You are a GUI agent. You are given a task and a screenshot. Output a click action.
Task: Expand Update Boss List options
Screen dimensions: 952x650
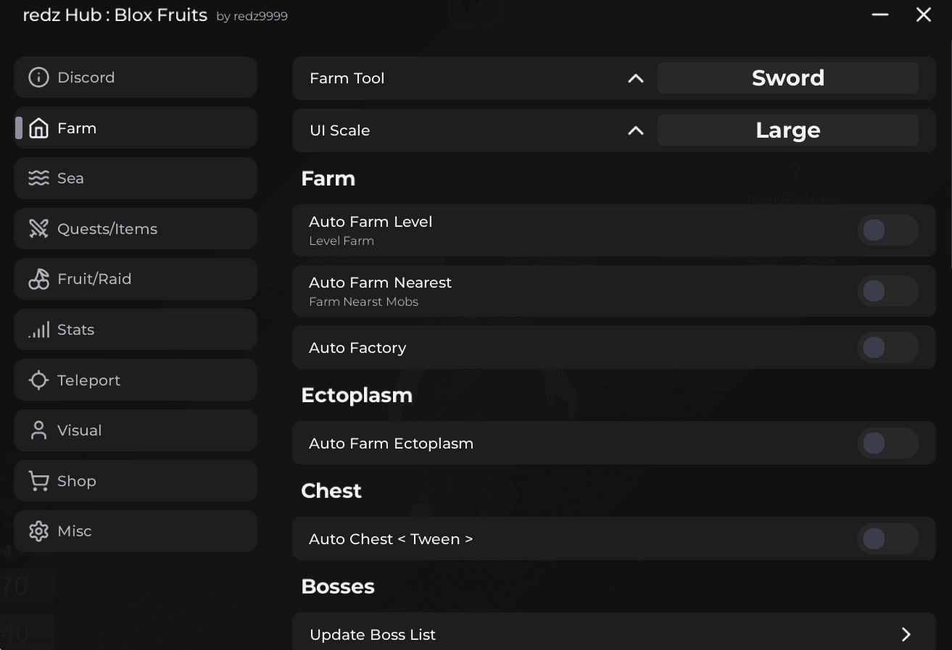coord(905,634)
